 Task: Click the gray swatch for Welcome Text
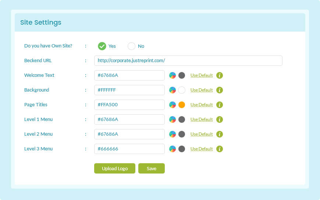(182, 75)
